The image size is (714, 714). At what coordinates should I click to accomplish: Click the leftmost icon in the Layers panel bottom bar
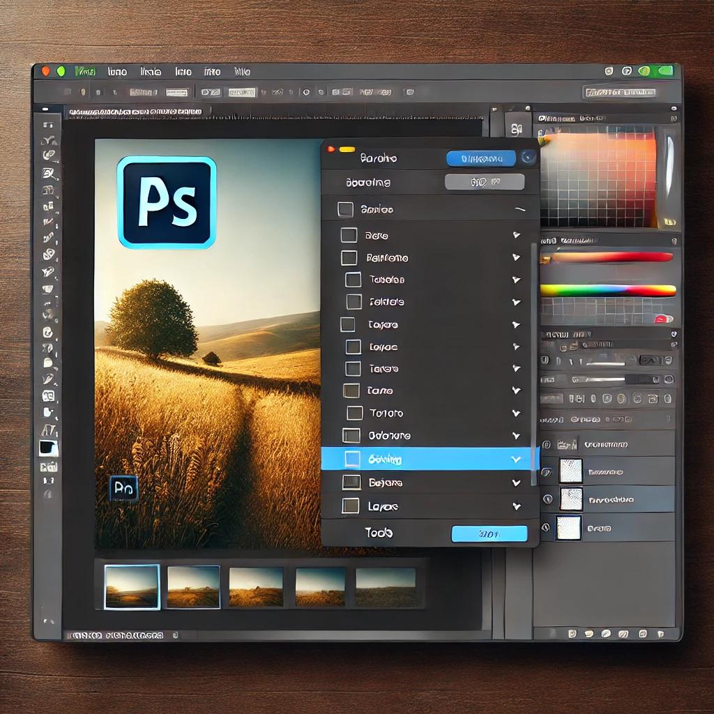572,633
